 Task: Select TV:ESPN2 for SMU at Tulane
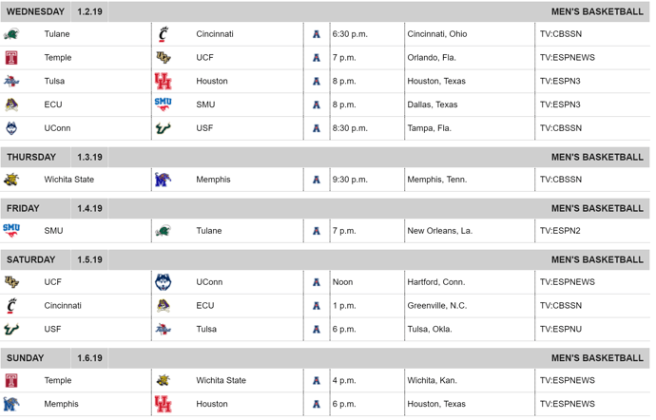[x=560, y=231]
